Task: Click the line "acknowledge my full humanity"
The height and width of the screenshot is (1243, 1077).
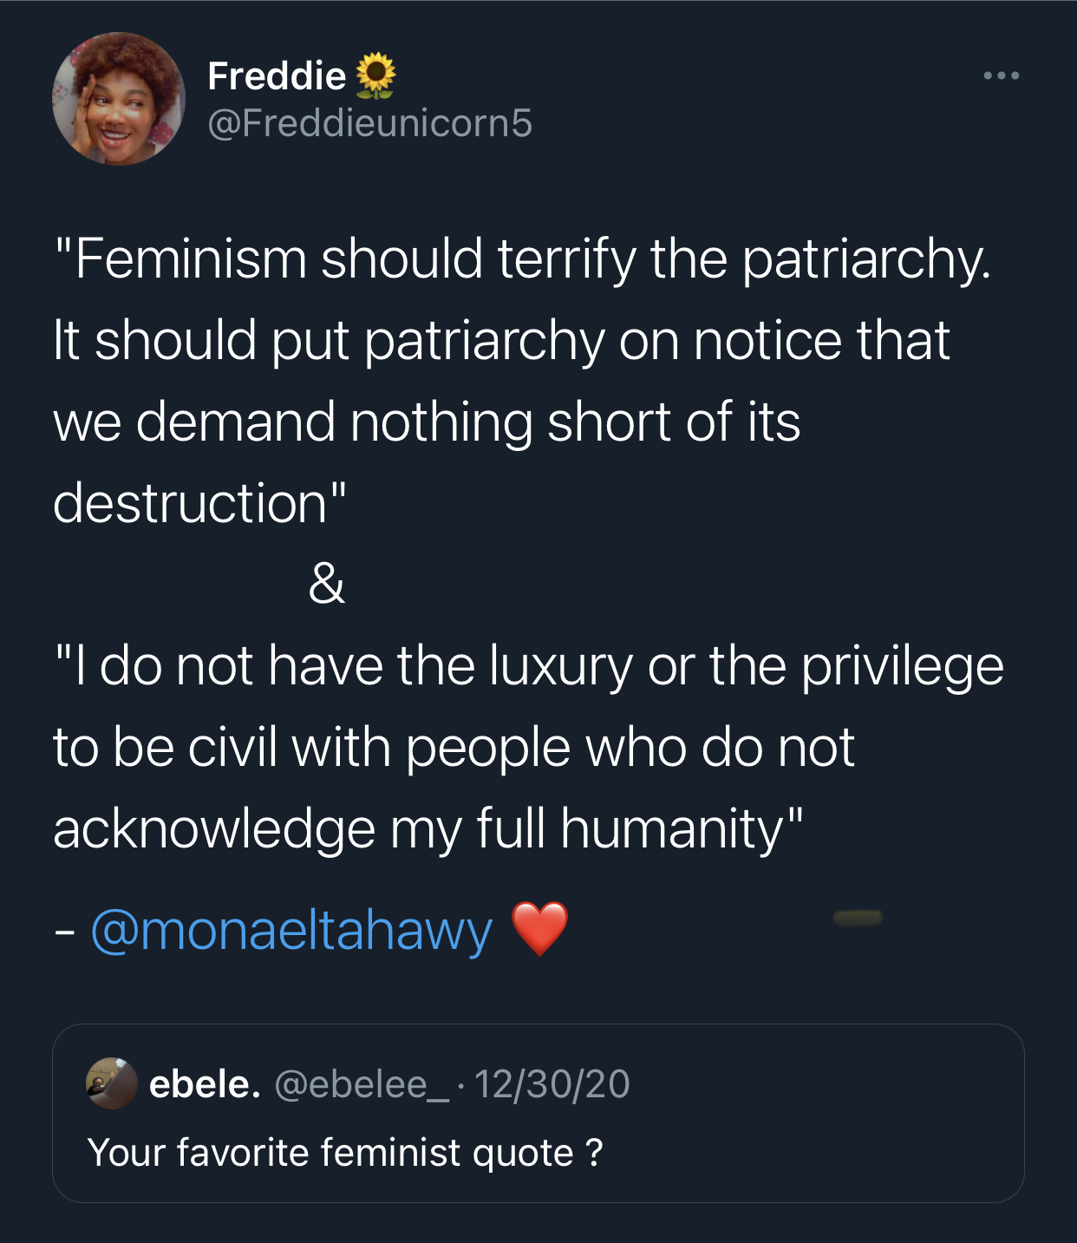Action: (428, 828)
